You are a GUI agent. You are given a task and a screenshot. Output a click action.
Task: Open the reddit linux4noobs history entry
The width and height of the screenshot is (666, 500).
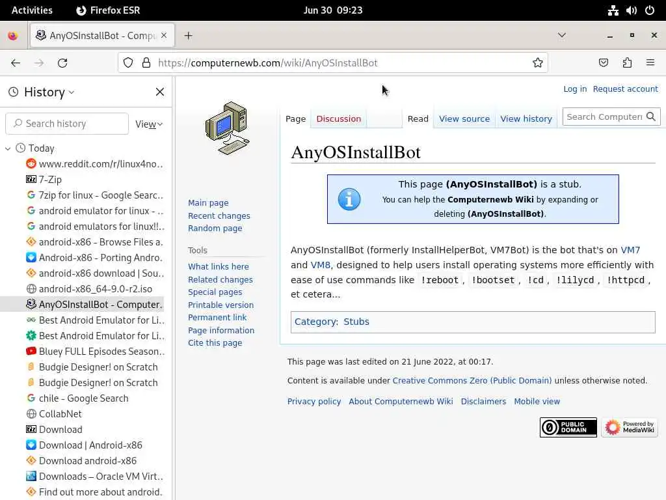[x=94, y=163]
